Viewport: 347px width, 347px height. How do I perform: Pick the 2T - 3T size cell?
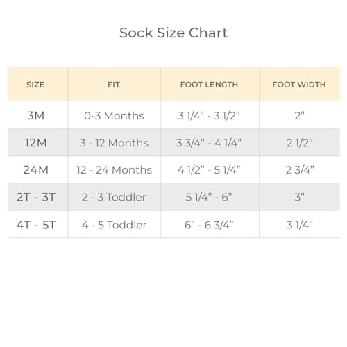[36, 197]
